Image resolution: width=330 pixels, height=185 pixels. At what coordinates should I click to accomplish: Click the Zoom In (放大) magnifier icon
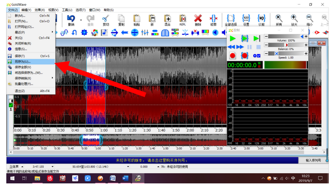(294, 18)
